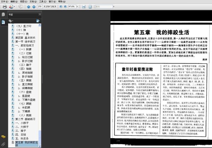Viewport: 212px width, 148px height.
Task: Select bookmark 2. 下蹲踢
Action: pyautogui.click(x=24, y=111)
